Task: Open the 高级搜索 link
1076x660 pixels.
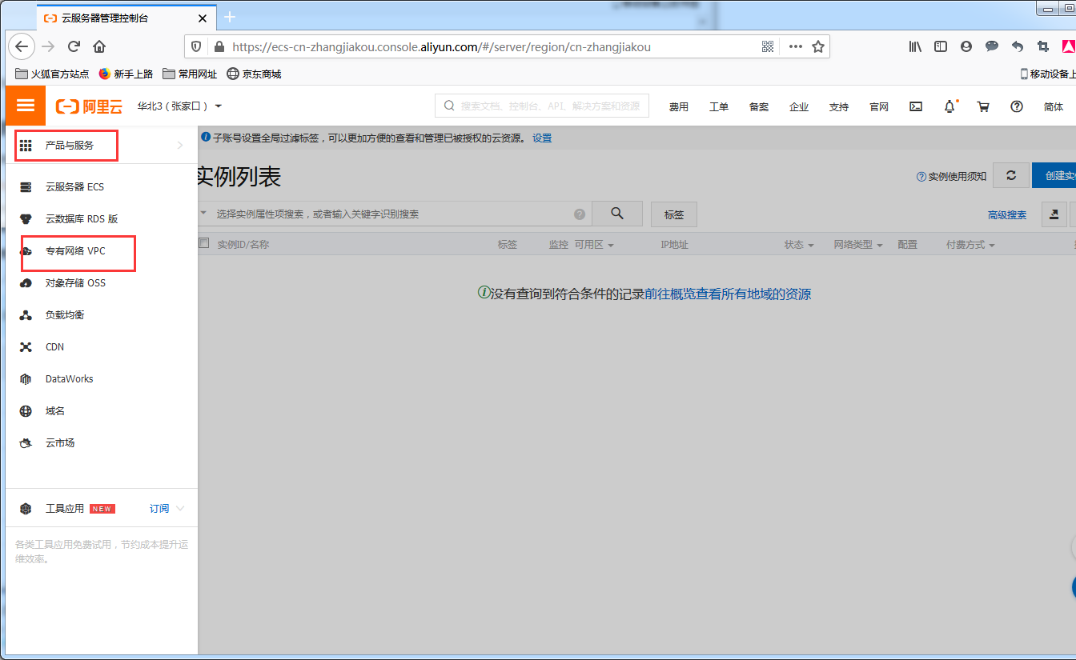Action: 1006,215
